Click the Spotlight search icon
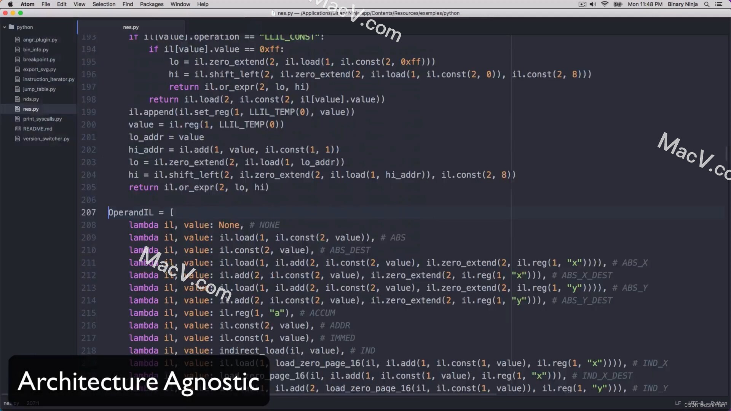The width and height of the screenshot is (731, 411). [707, 4]
